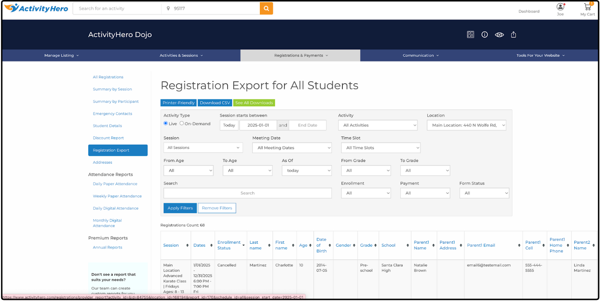The image size is (600, 301).
Task: Open the Activities & Sessions menu
Action: [181, 55]
